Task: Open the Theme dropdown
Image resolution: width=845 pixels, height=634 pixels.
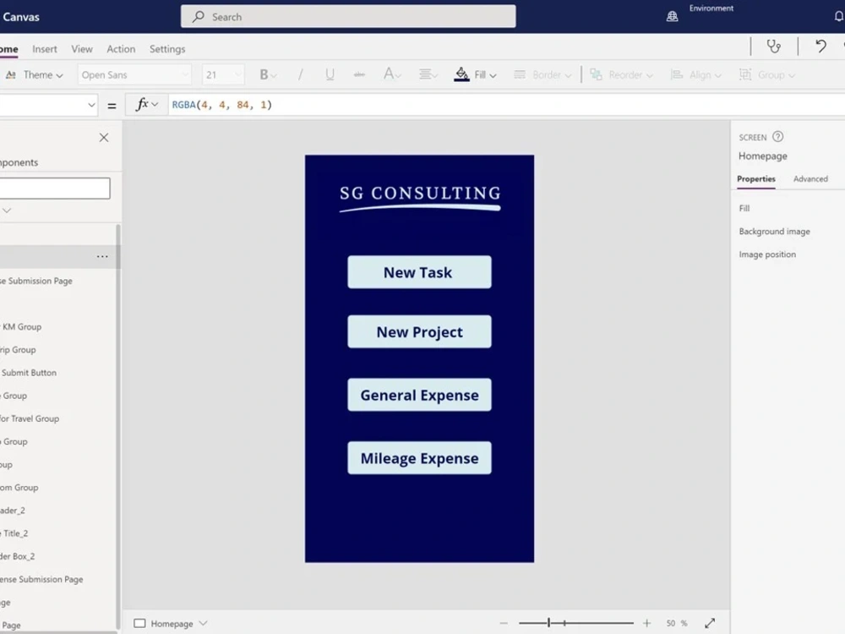Action: 36,74
